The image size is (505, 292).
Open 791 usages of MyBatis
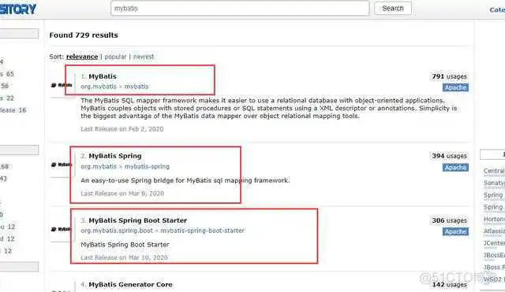click(x=449, y=76)
